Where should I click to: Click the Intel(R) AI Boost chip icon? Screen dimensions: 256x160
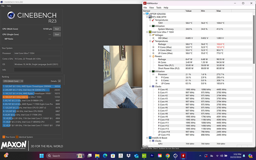point(150,138)
